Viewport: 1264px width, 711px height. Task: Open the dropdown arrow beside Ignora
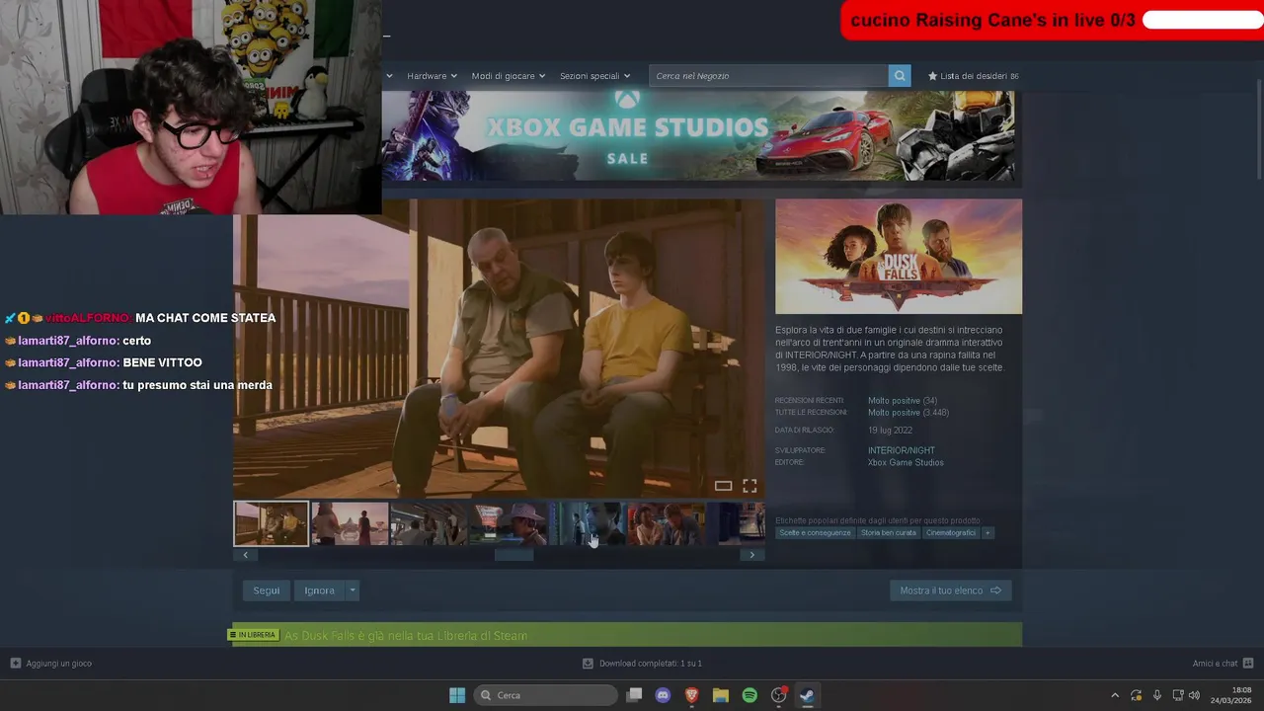pos(353,591)
